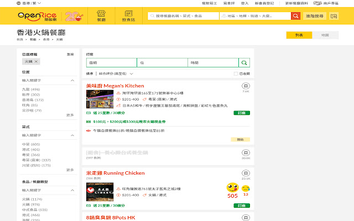This screenshot has height=221, width=354.
Task: Click the 進階搜尋 advanced search button
Action: [x=316, y=16]
